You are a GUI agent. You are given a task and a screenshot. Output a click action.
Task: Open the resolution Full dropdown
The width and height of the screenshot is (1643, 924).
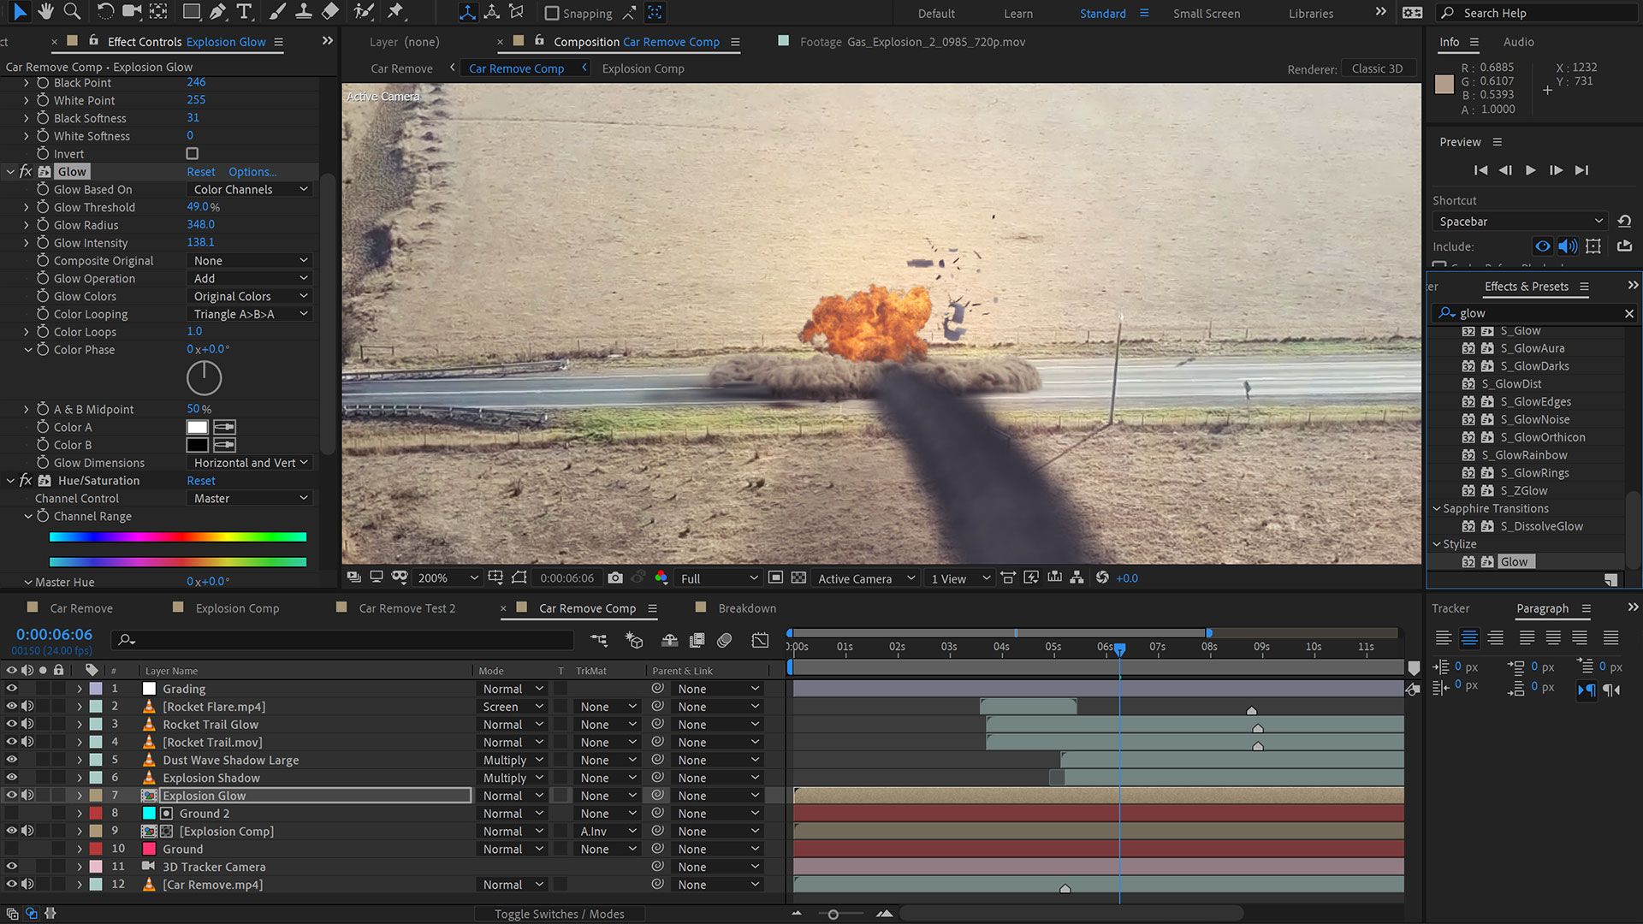click(x=718, y=578)
